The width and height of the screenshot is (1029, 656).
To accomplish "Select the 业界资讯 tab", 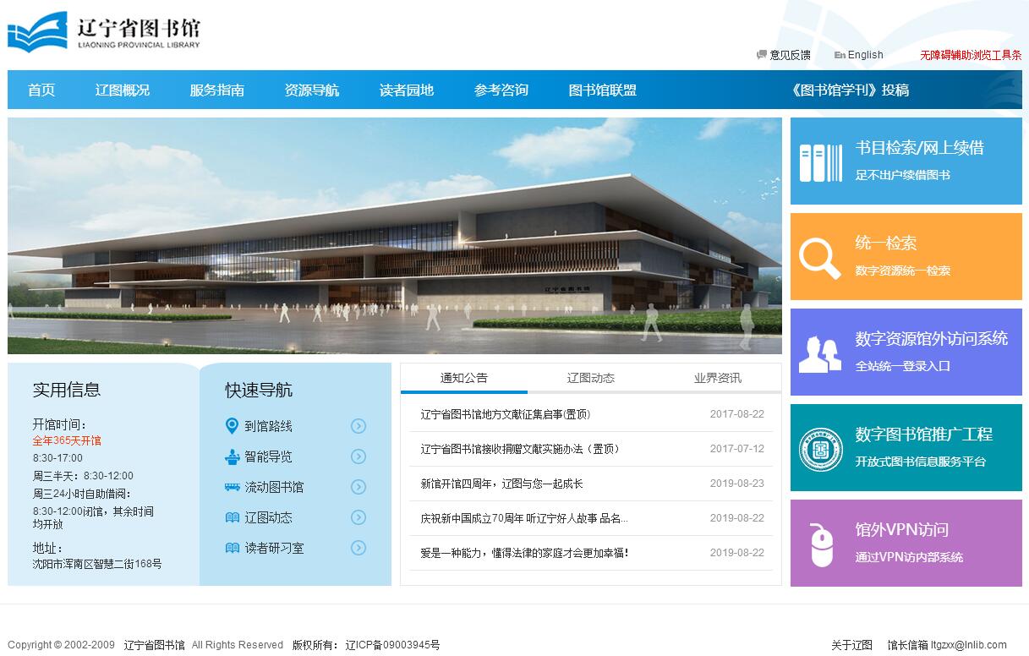I will click(x=717, y=378).
